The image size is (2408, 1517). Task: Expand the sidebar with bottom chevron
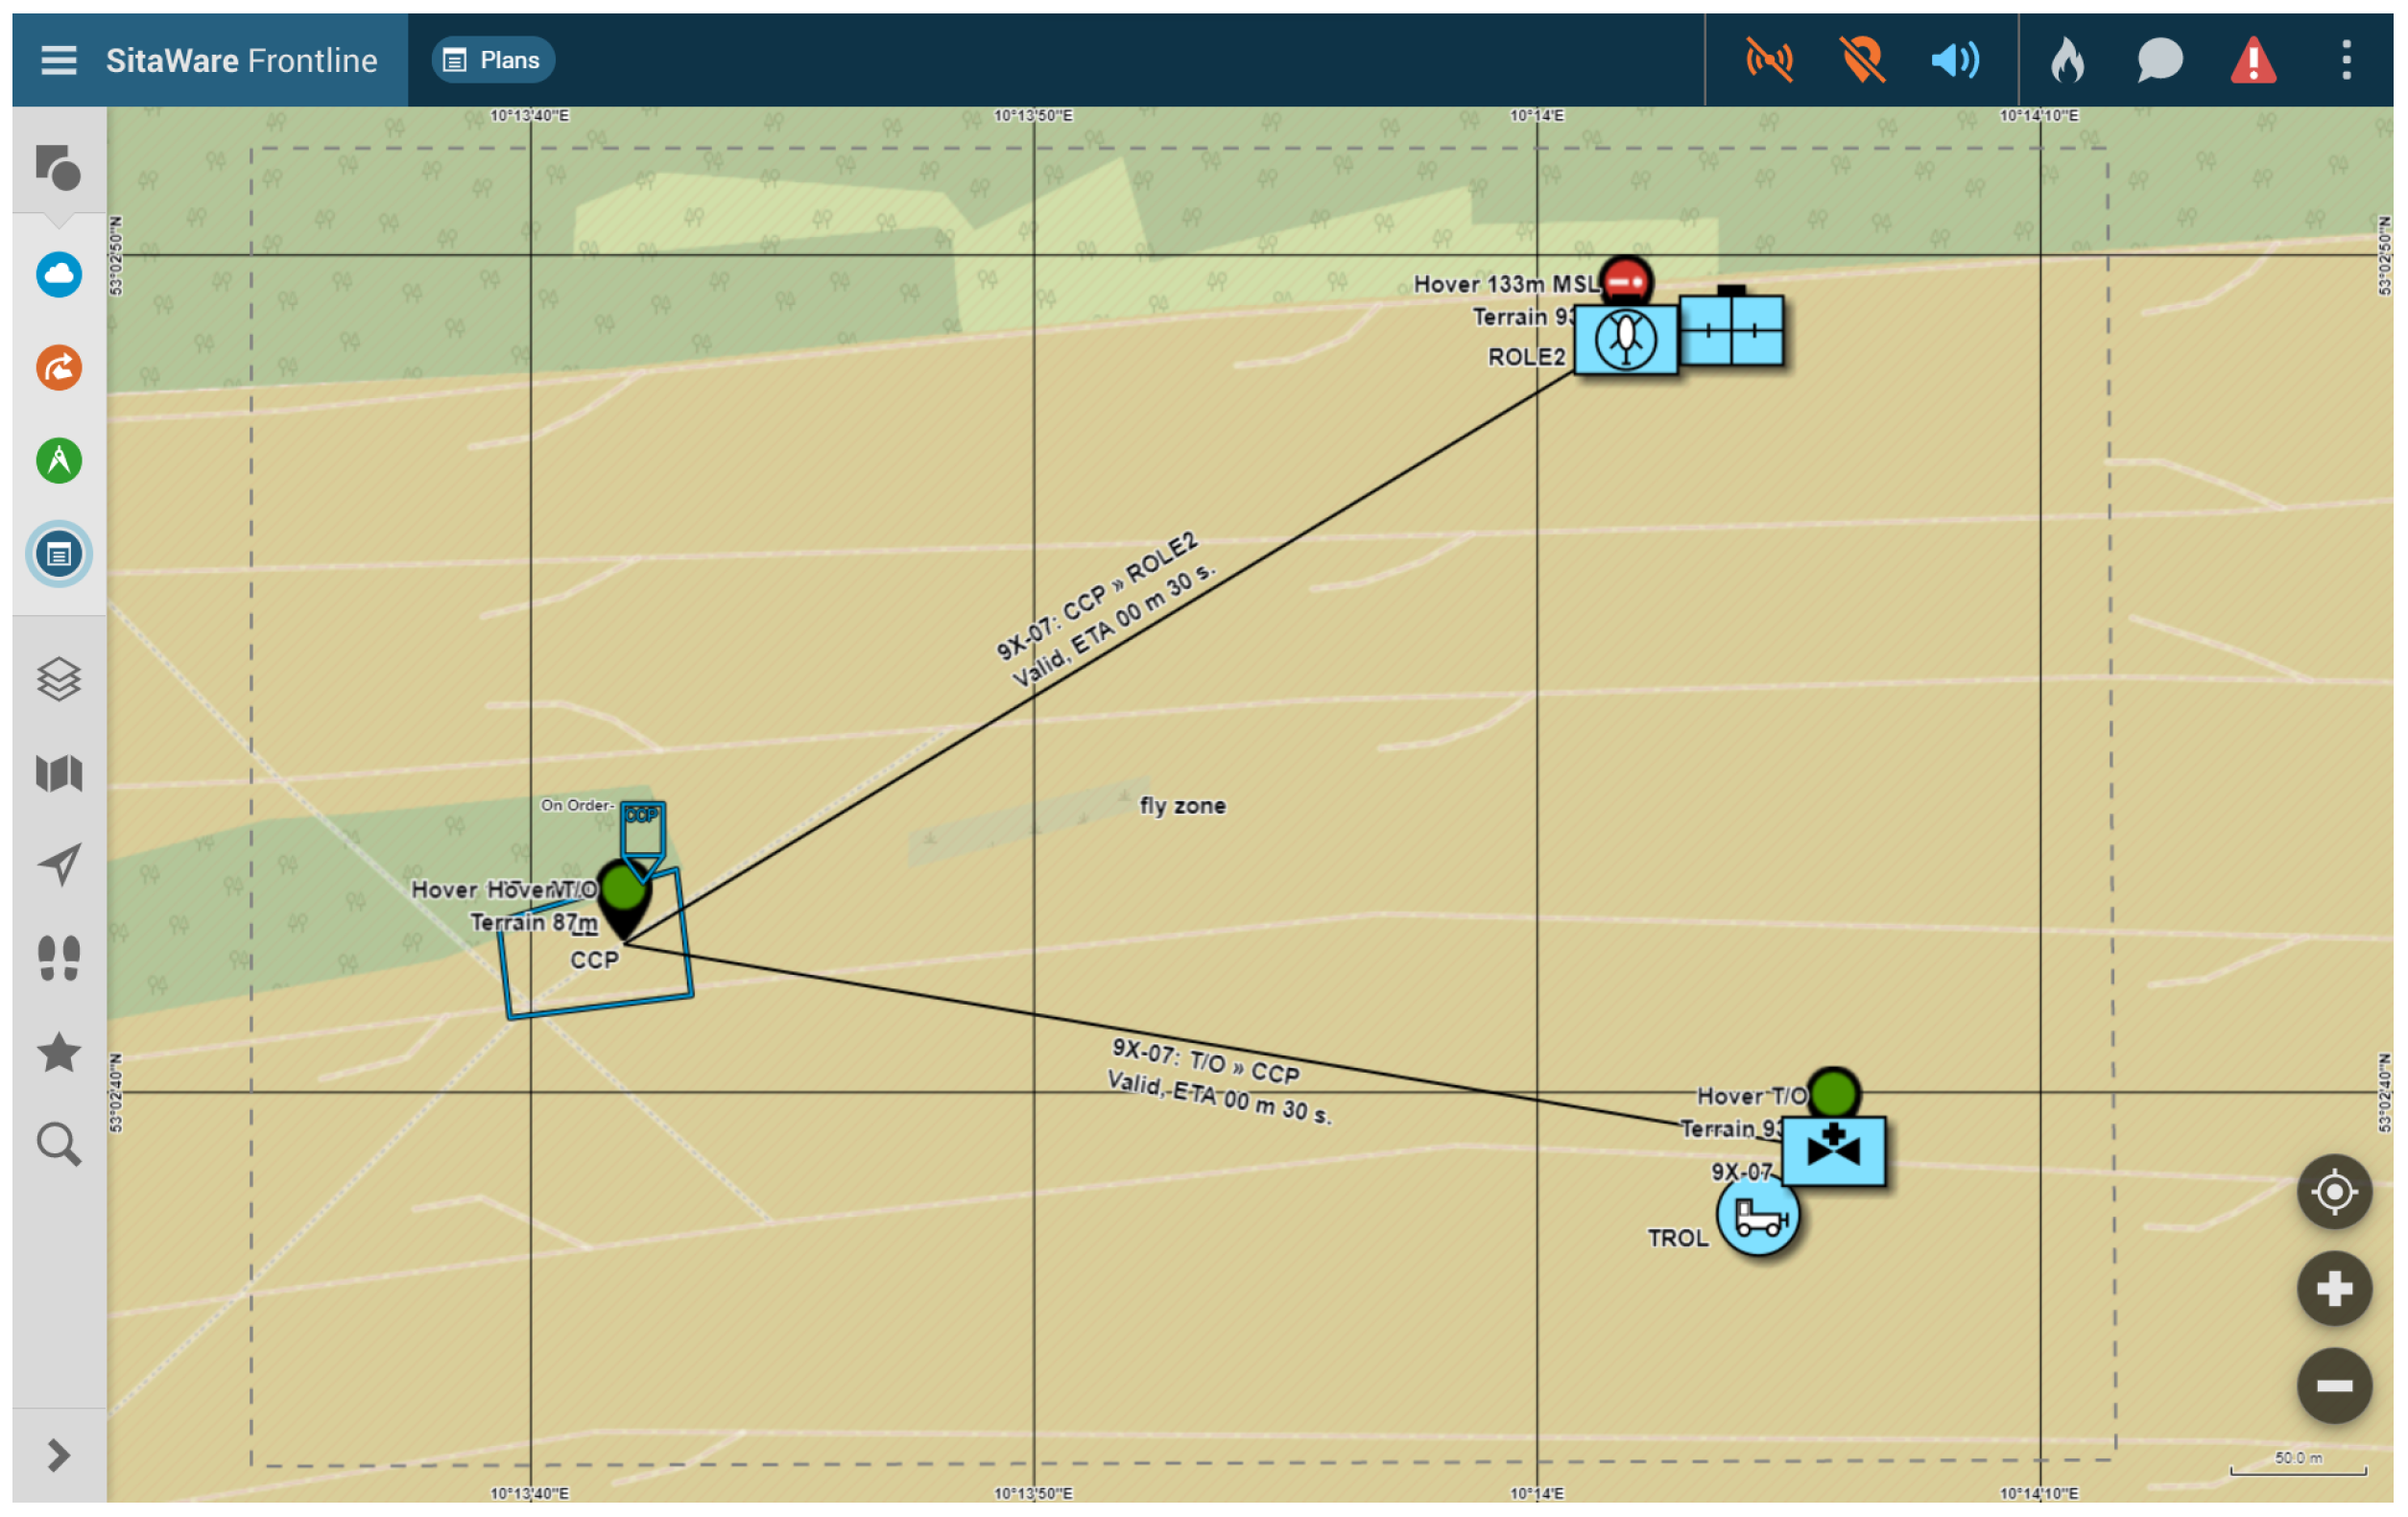click(x=58, y=1455)
